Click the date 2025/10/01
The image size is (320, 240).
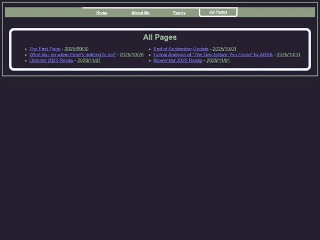[225, 49]
